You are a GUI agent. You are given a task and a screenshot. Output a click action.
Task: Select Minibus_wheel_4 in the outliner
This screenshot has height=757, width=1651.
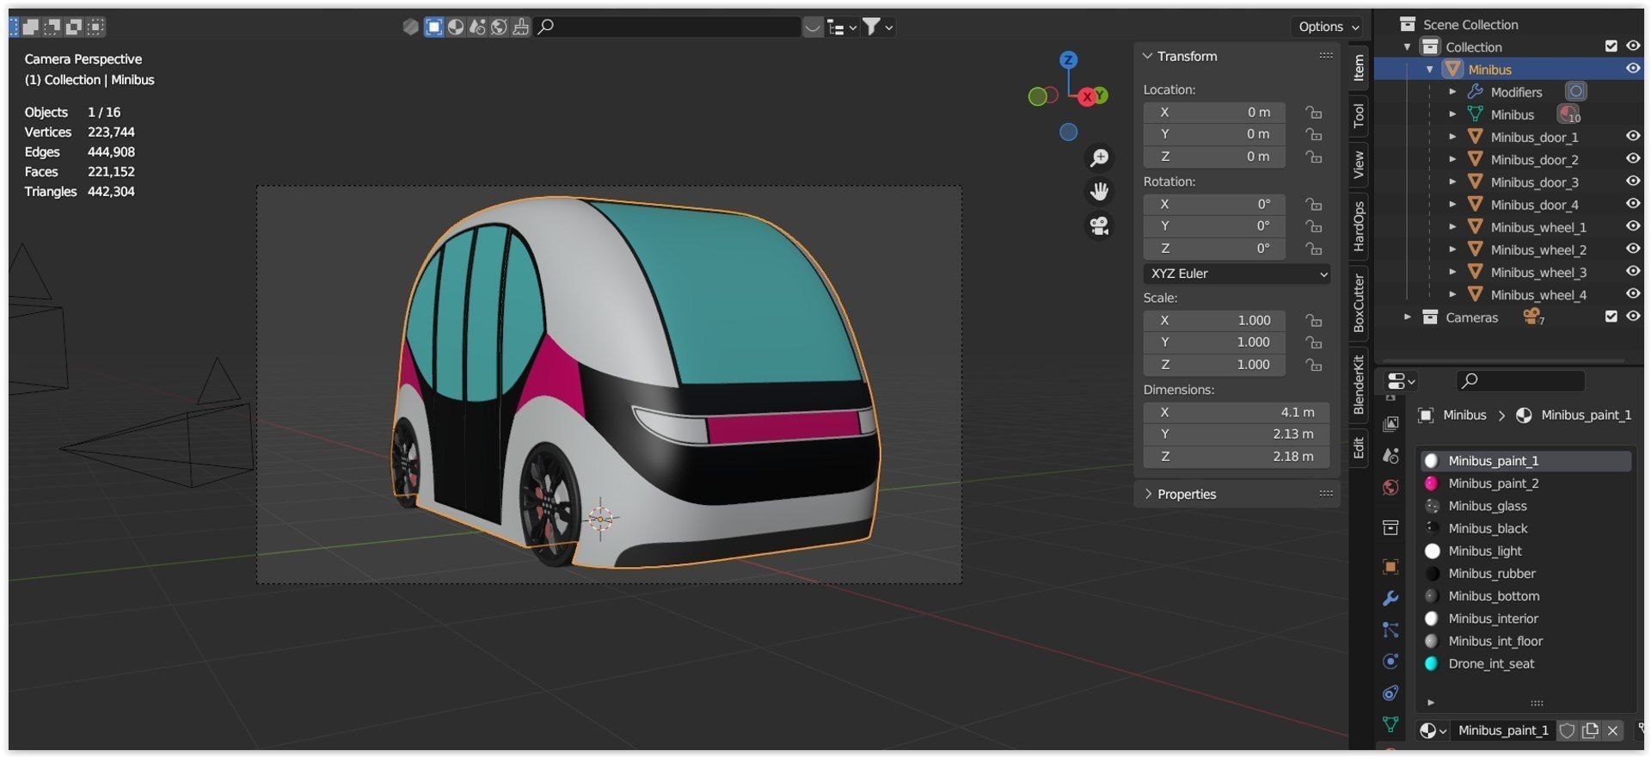coord(1538,295)
